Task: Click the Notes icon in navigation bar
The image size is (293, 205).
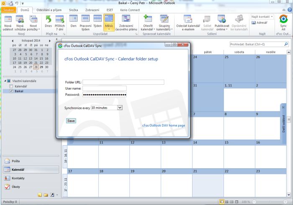Action: (x=40, y=195)
